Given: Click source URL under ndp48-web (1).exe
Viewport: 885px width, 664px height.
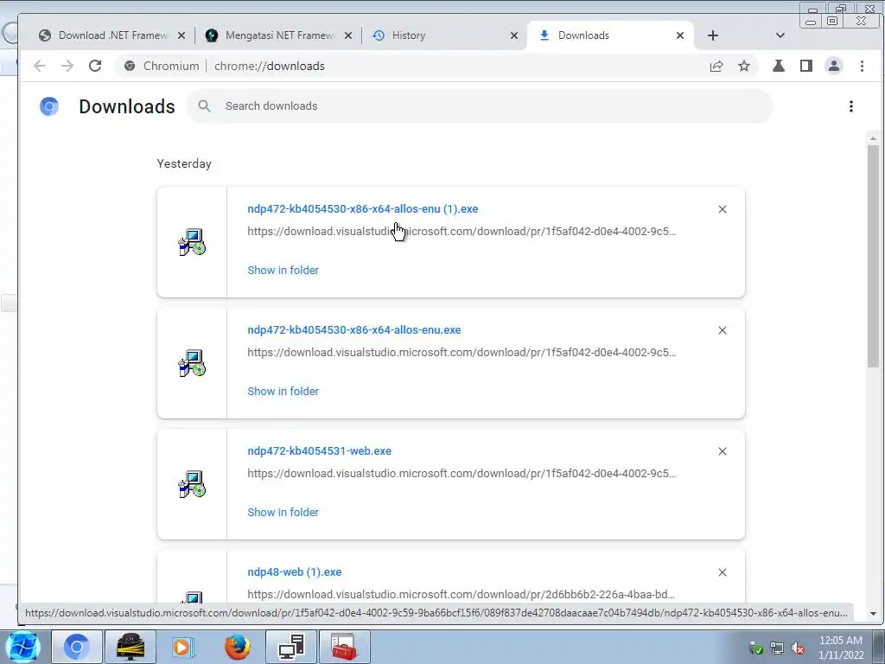Looking at the screenshot, I should tap(462, 595).
